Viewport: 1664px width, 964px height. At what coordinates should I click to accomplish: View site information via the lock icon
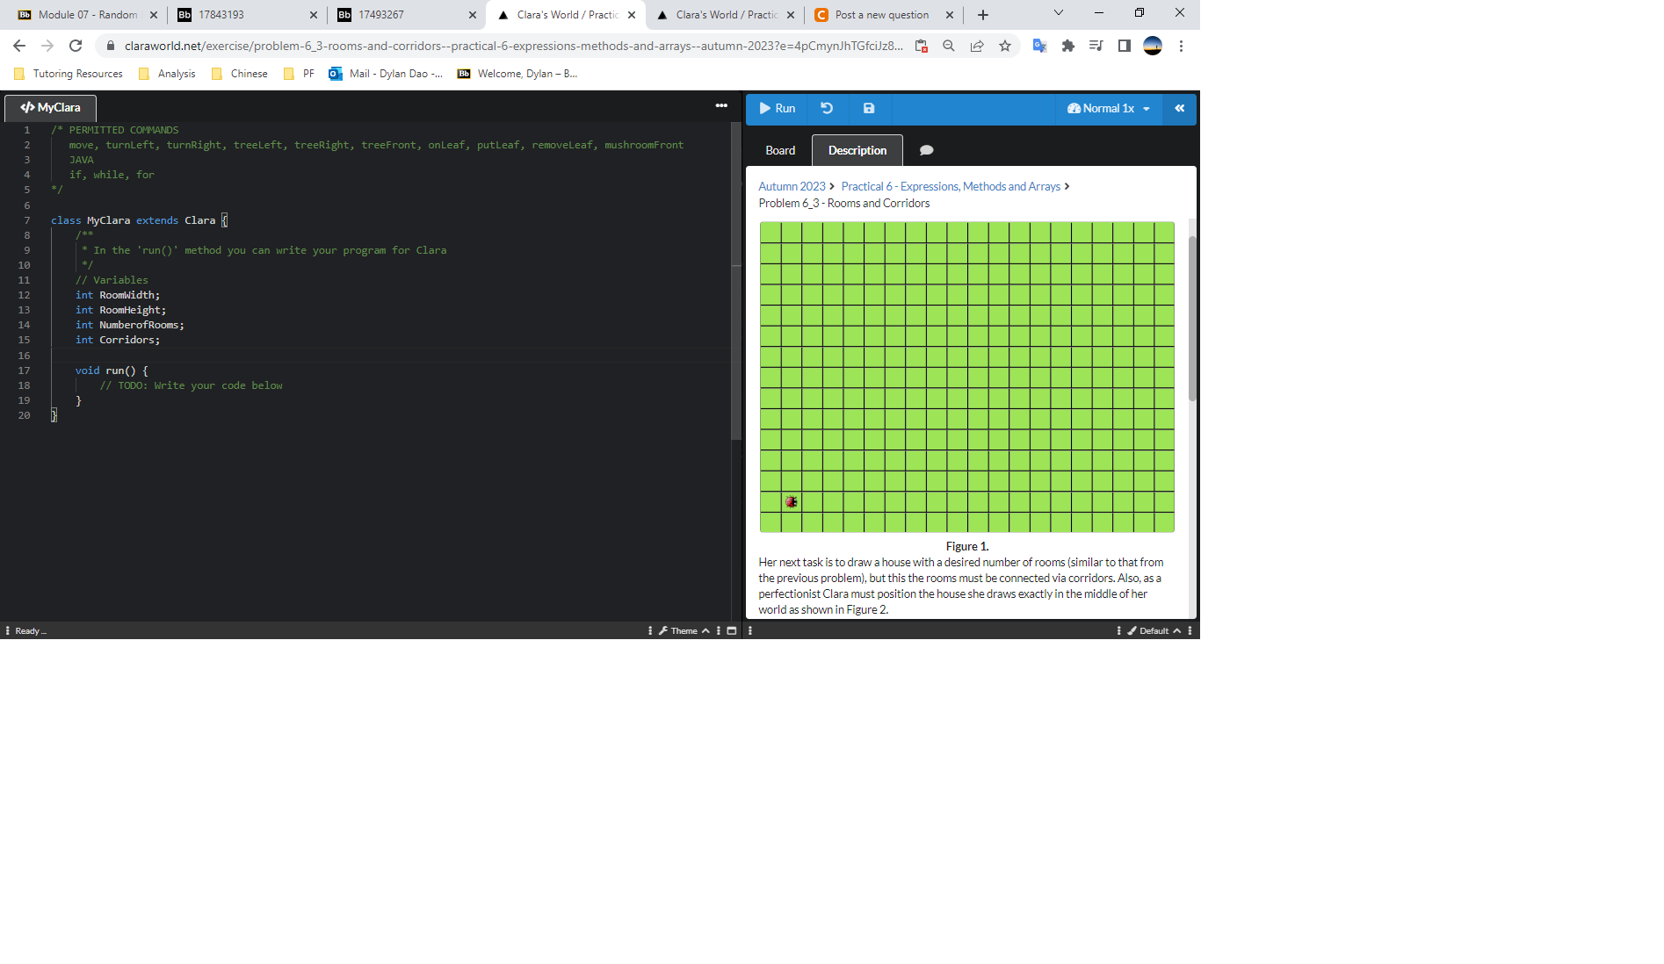click(x=110, y=46)
